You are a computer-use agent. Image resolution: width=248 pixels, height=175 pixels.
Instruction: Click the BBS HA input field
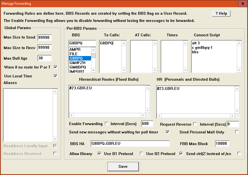pos(130,144)
